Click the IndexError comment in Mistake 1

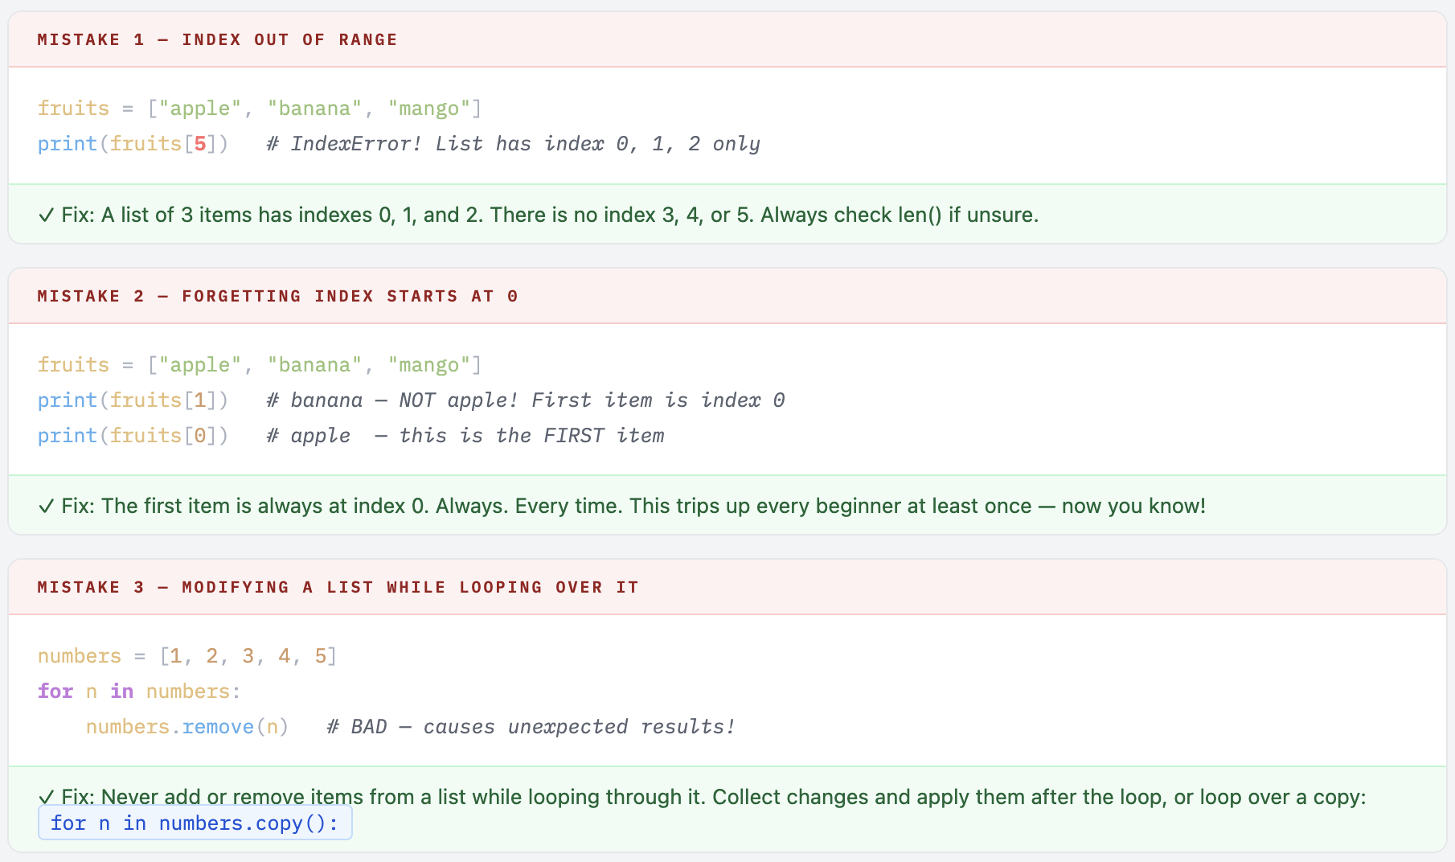pyautogui.click(x=513, y=144)
